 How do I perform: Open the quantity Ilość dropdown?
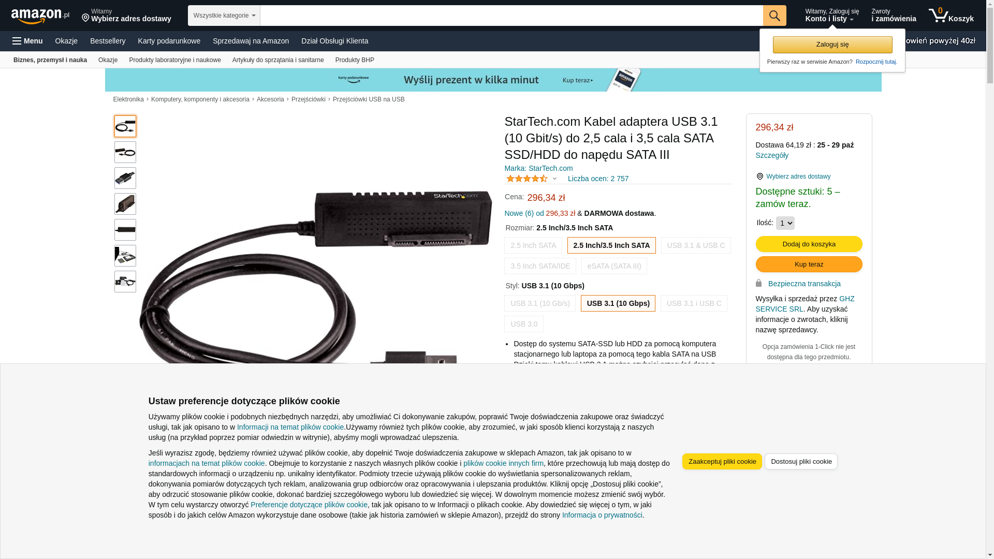click(x=785, y=223)
